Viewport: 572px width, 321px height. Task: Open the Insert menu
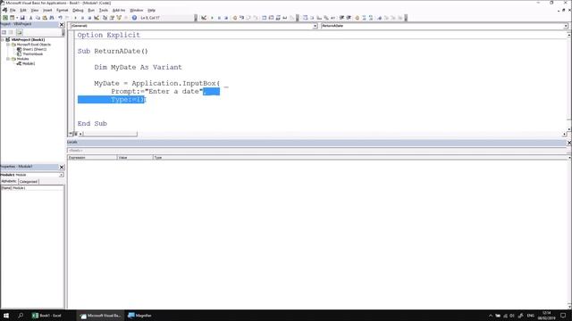pos(47,10)
